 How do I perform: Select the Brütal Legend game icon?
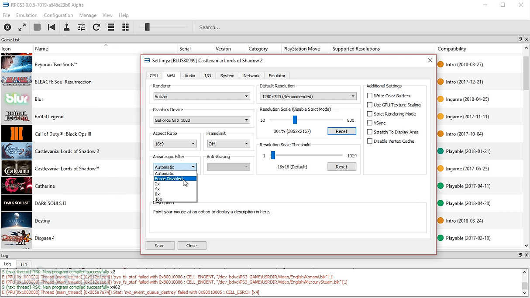[x=17, y=116]
